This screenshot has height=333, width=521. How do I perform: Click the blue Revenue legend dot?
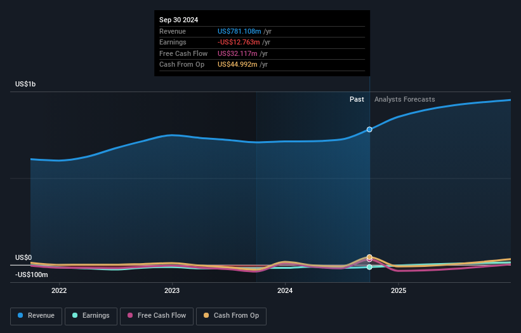[20, 315]
